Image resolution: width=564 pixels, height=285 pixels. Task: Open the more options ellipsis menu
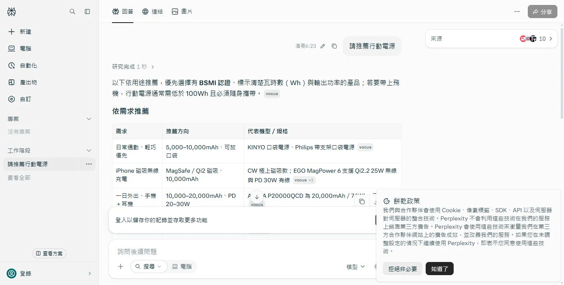517,12
